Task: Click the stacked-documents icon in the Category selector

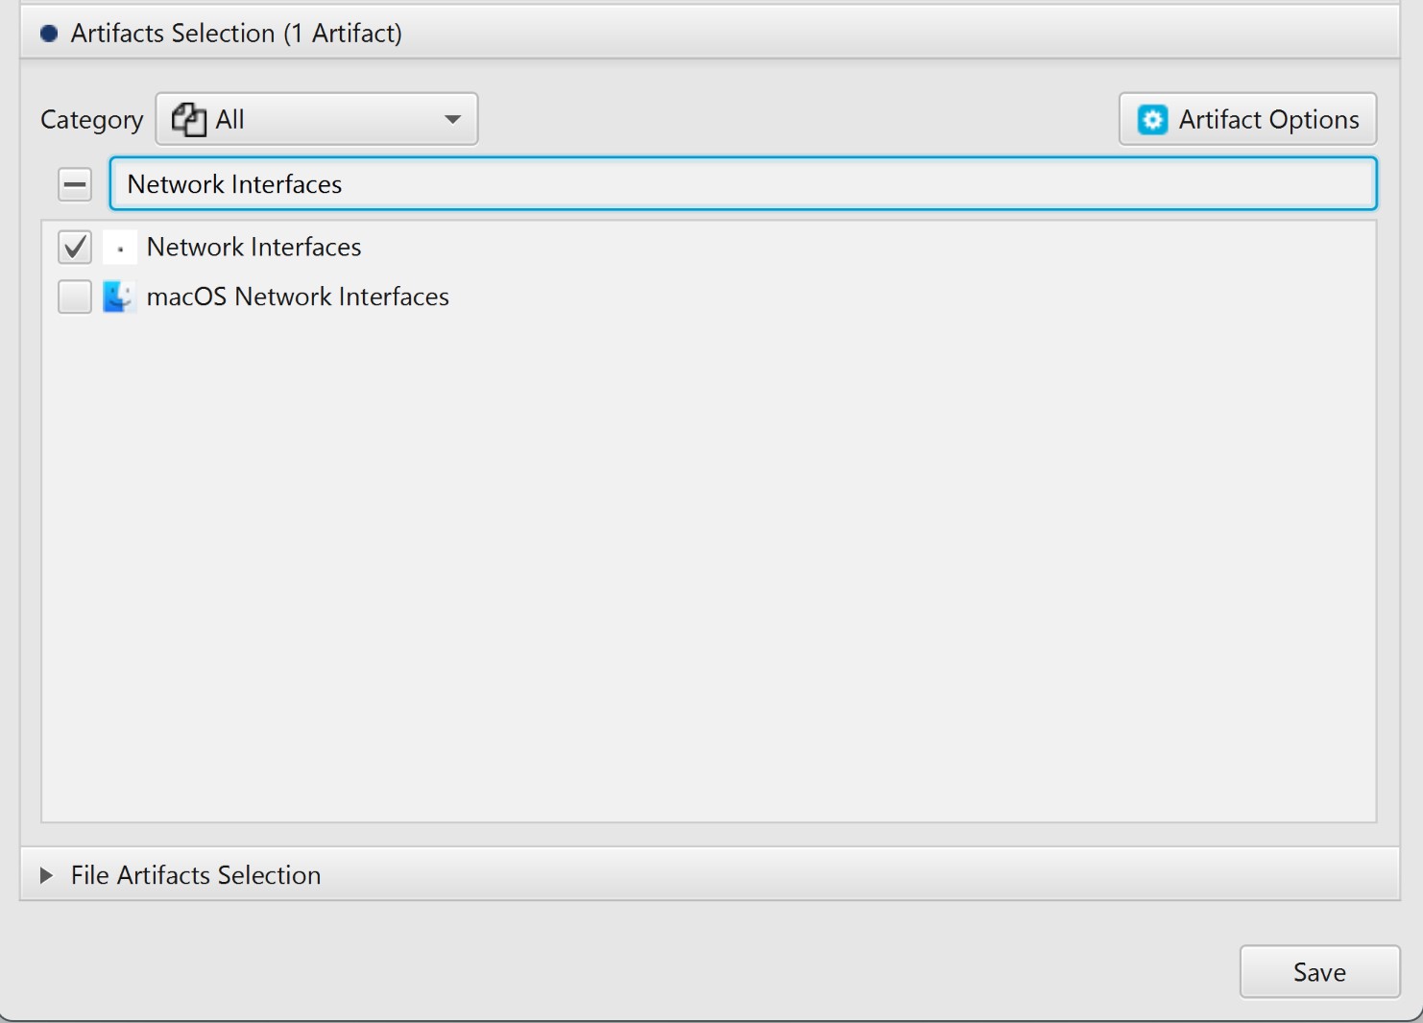Action: point(188,119)
